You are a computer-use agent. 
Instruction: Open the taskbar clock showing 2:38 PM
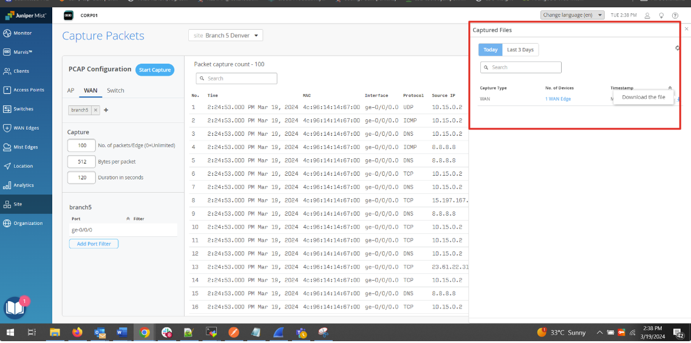pos(652,333)
